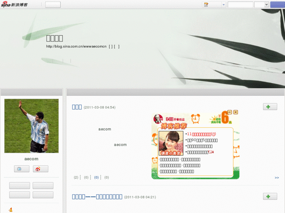Screen dimensions: 285x213
Task: Open the blog URL blog.sina.com.cn/wwwaecomcn
Action: [76, 47]
